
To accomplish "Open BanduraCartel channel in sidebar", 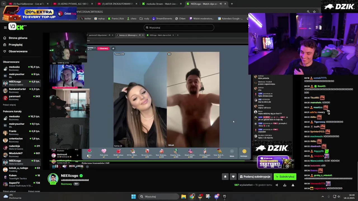I will pyautogui.click(x=22, y=90).
